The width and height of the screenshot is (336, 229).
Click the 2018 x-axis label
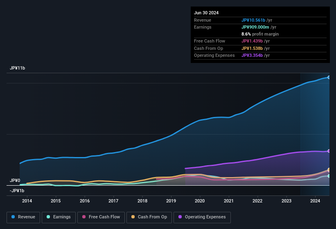coord(142,201)
